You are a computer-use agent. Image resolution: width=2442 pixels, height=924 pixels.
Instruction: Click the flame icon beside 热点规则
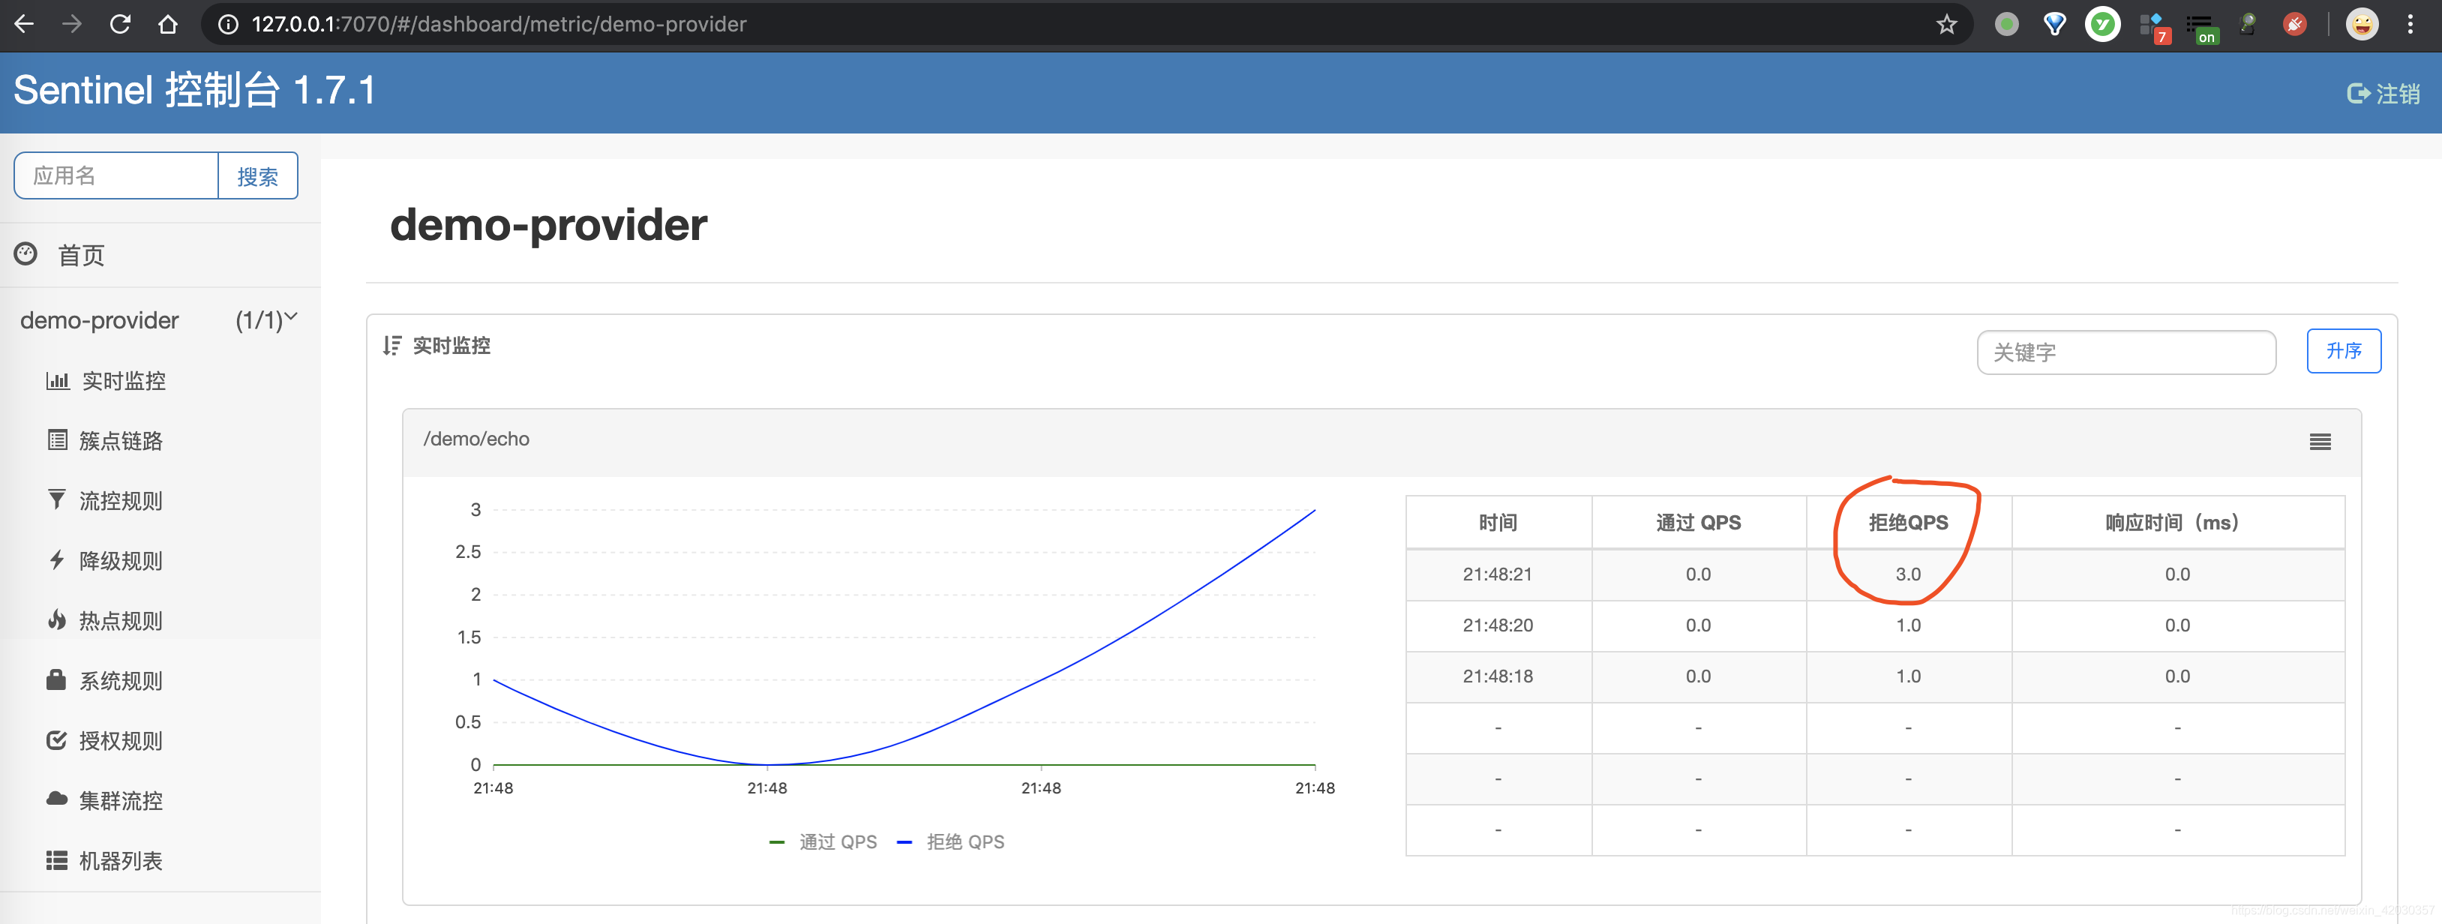pyautogui.click(x=57, y=621)
